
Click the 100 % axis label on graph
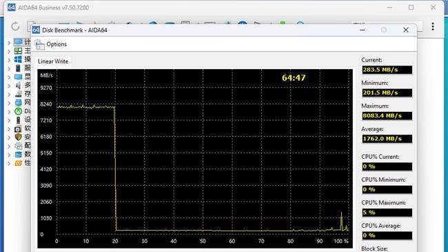(x=341, y=241)
